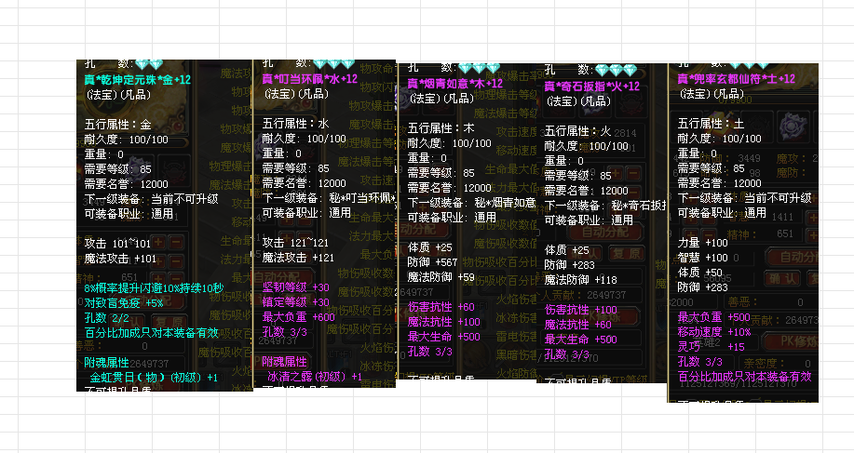Click the 移动速度 +10% stat line

(714, 332)
